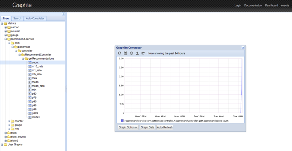Viewport: 292px width, 151px height.
Task: Click the Metrics root folder icon
Action: tap(5, 24)
